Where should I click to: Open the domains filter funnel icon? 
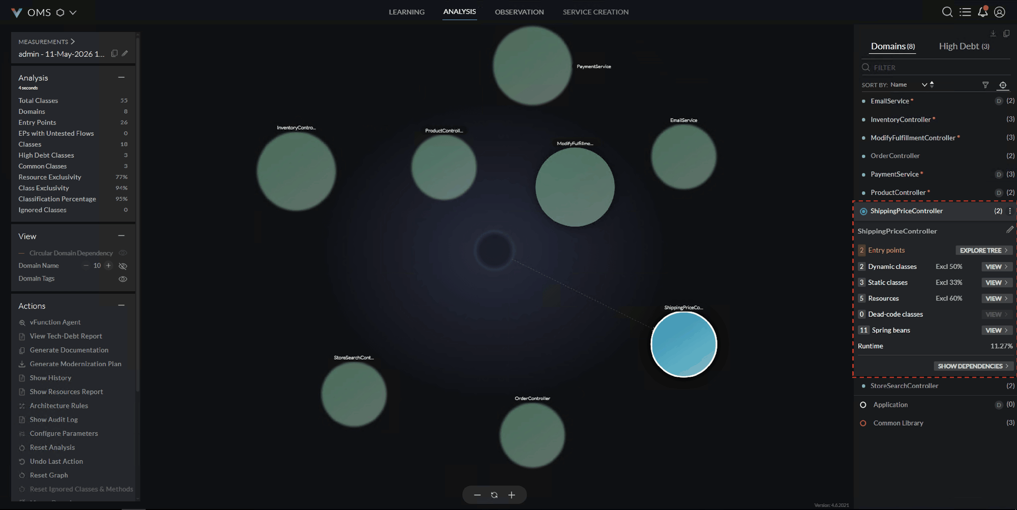(x=985, y=85)
